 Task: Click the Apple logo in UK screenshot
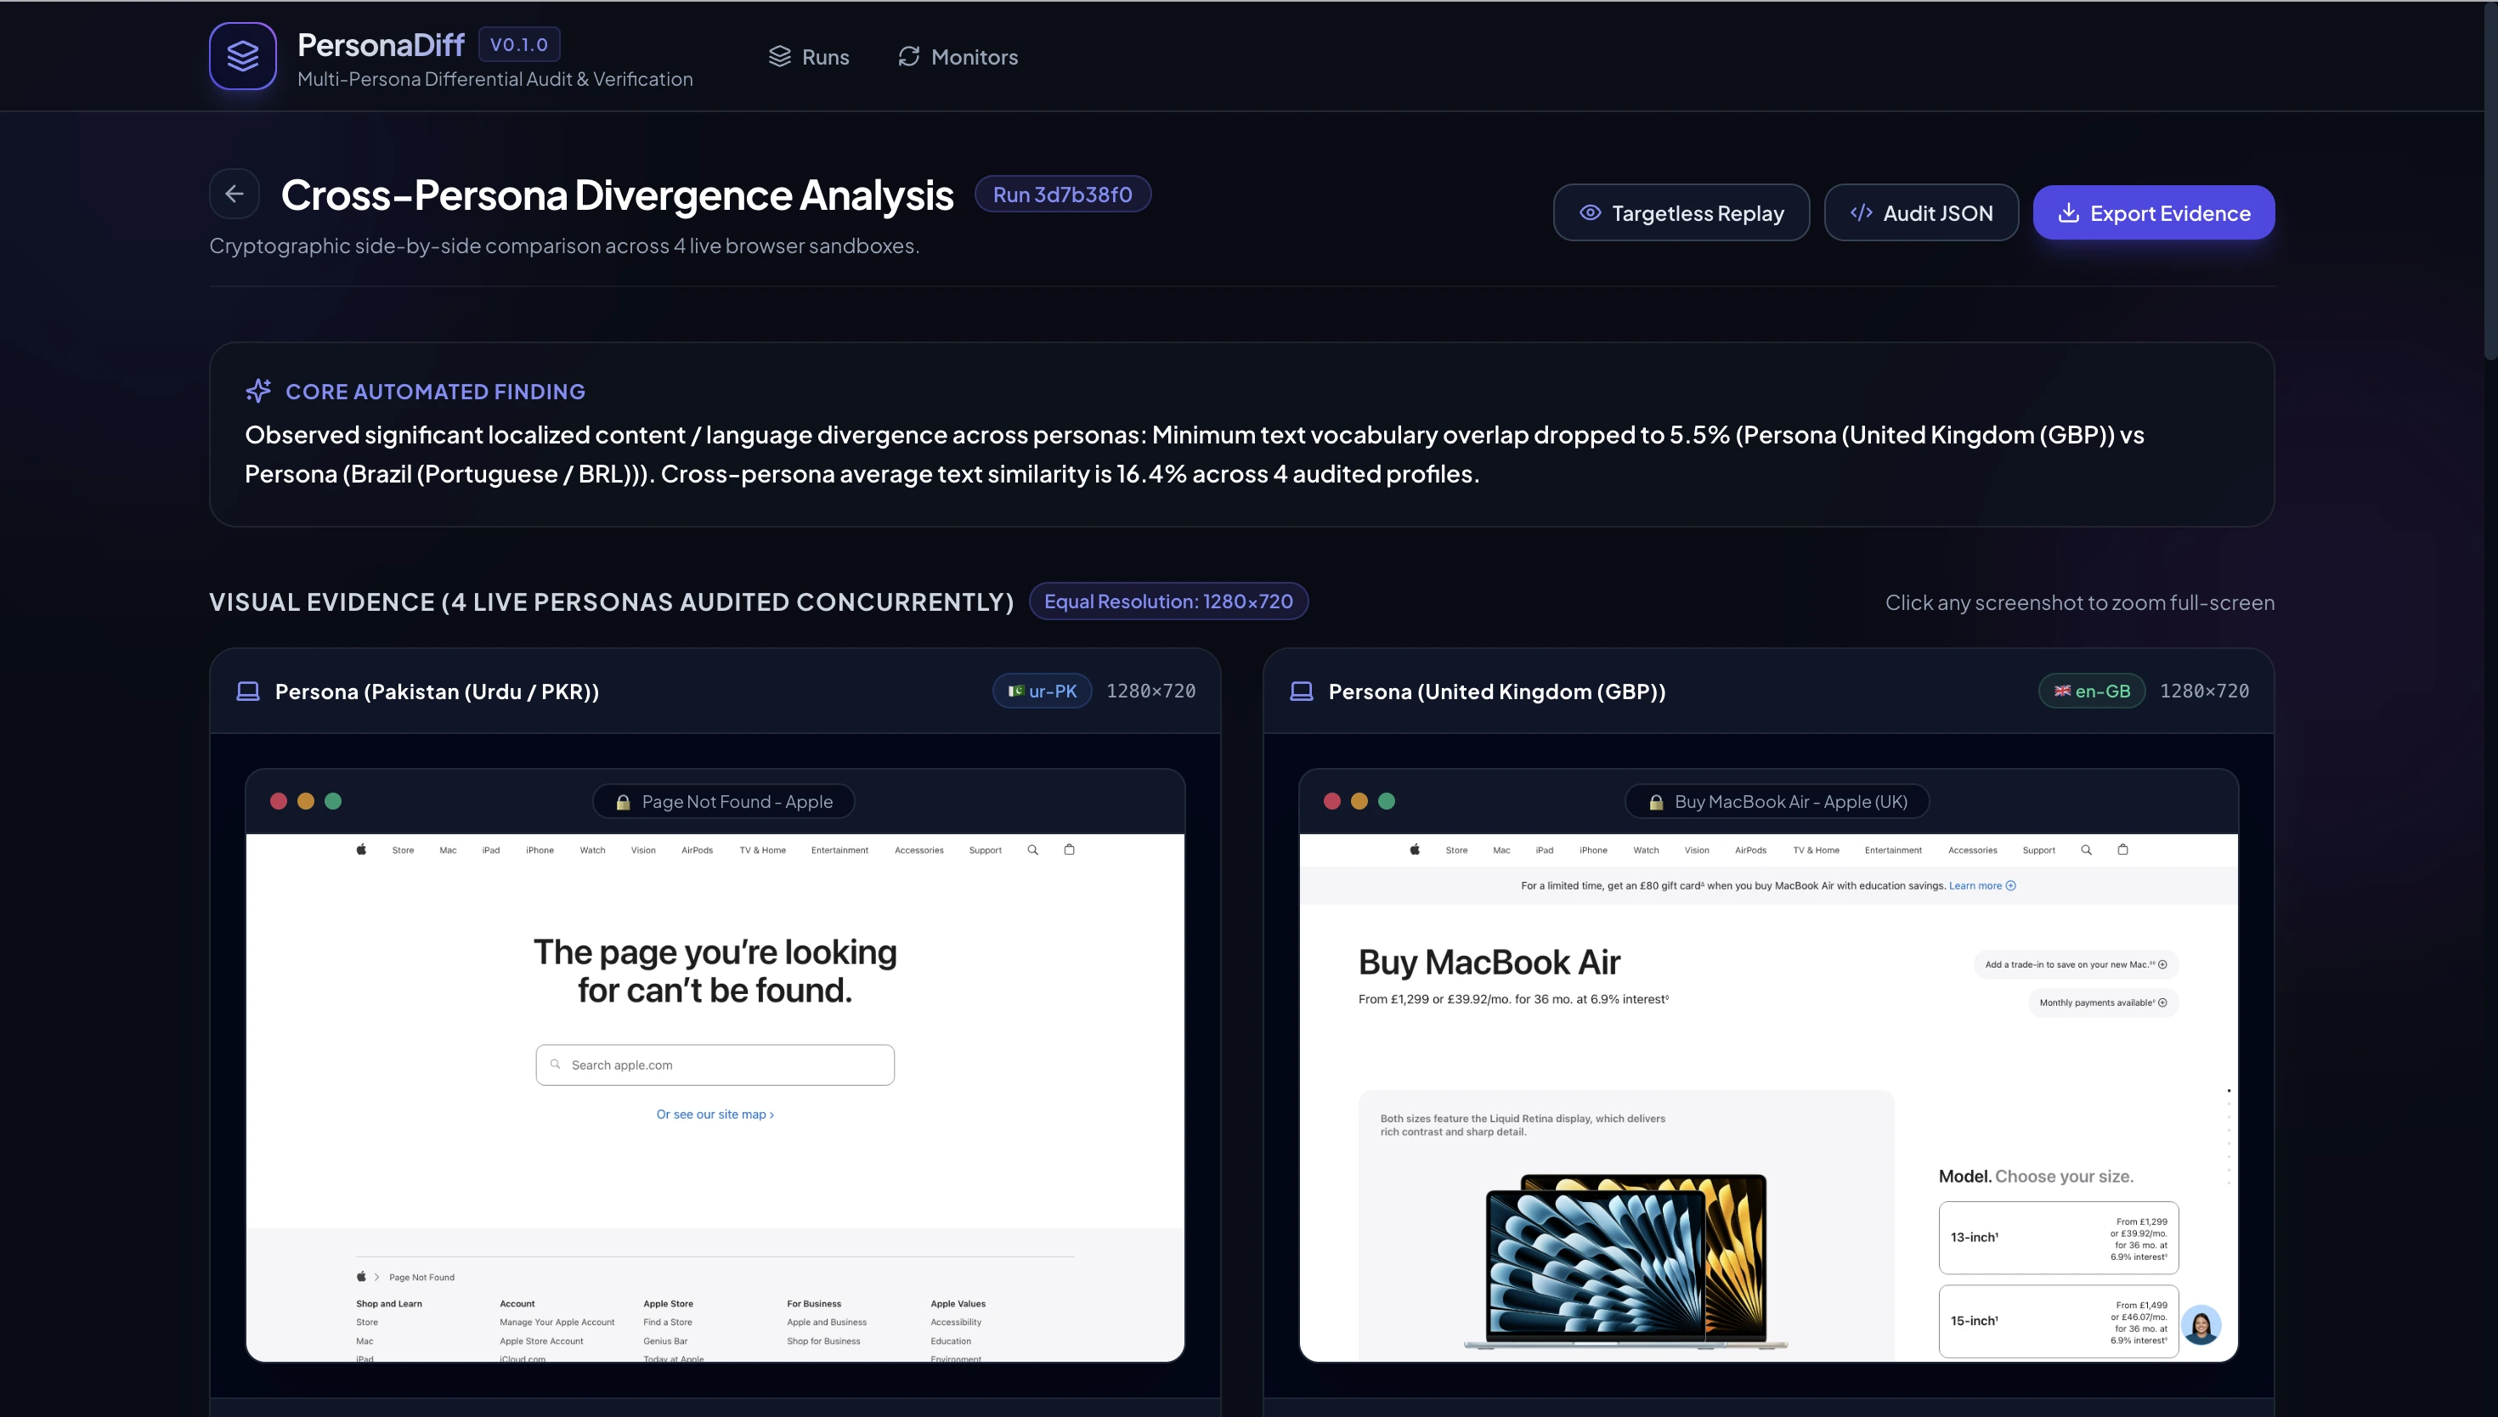(x=1415, y=850)
